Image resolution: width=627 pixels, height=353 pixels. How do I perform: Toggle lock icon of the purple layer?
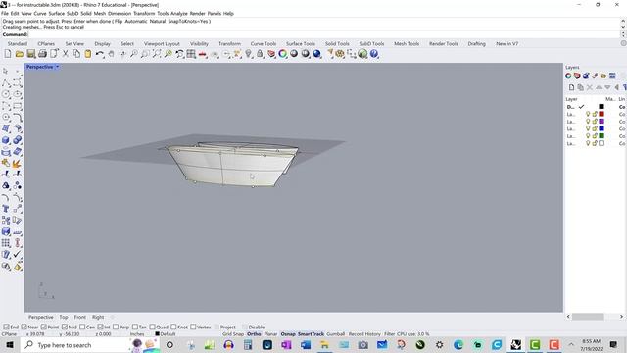point(595,122)
